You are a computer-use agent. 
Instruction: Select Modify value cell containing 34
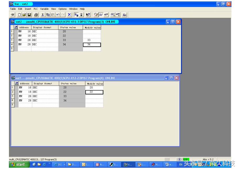click(92, 45)
